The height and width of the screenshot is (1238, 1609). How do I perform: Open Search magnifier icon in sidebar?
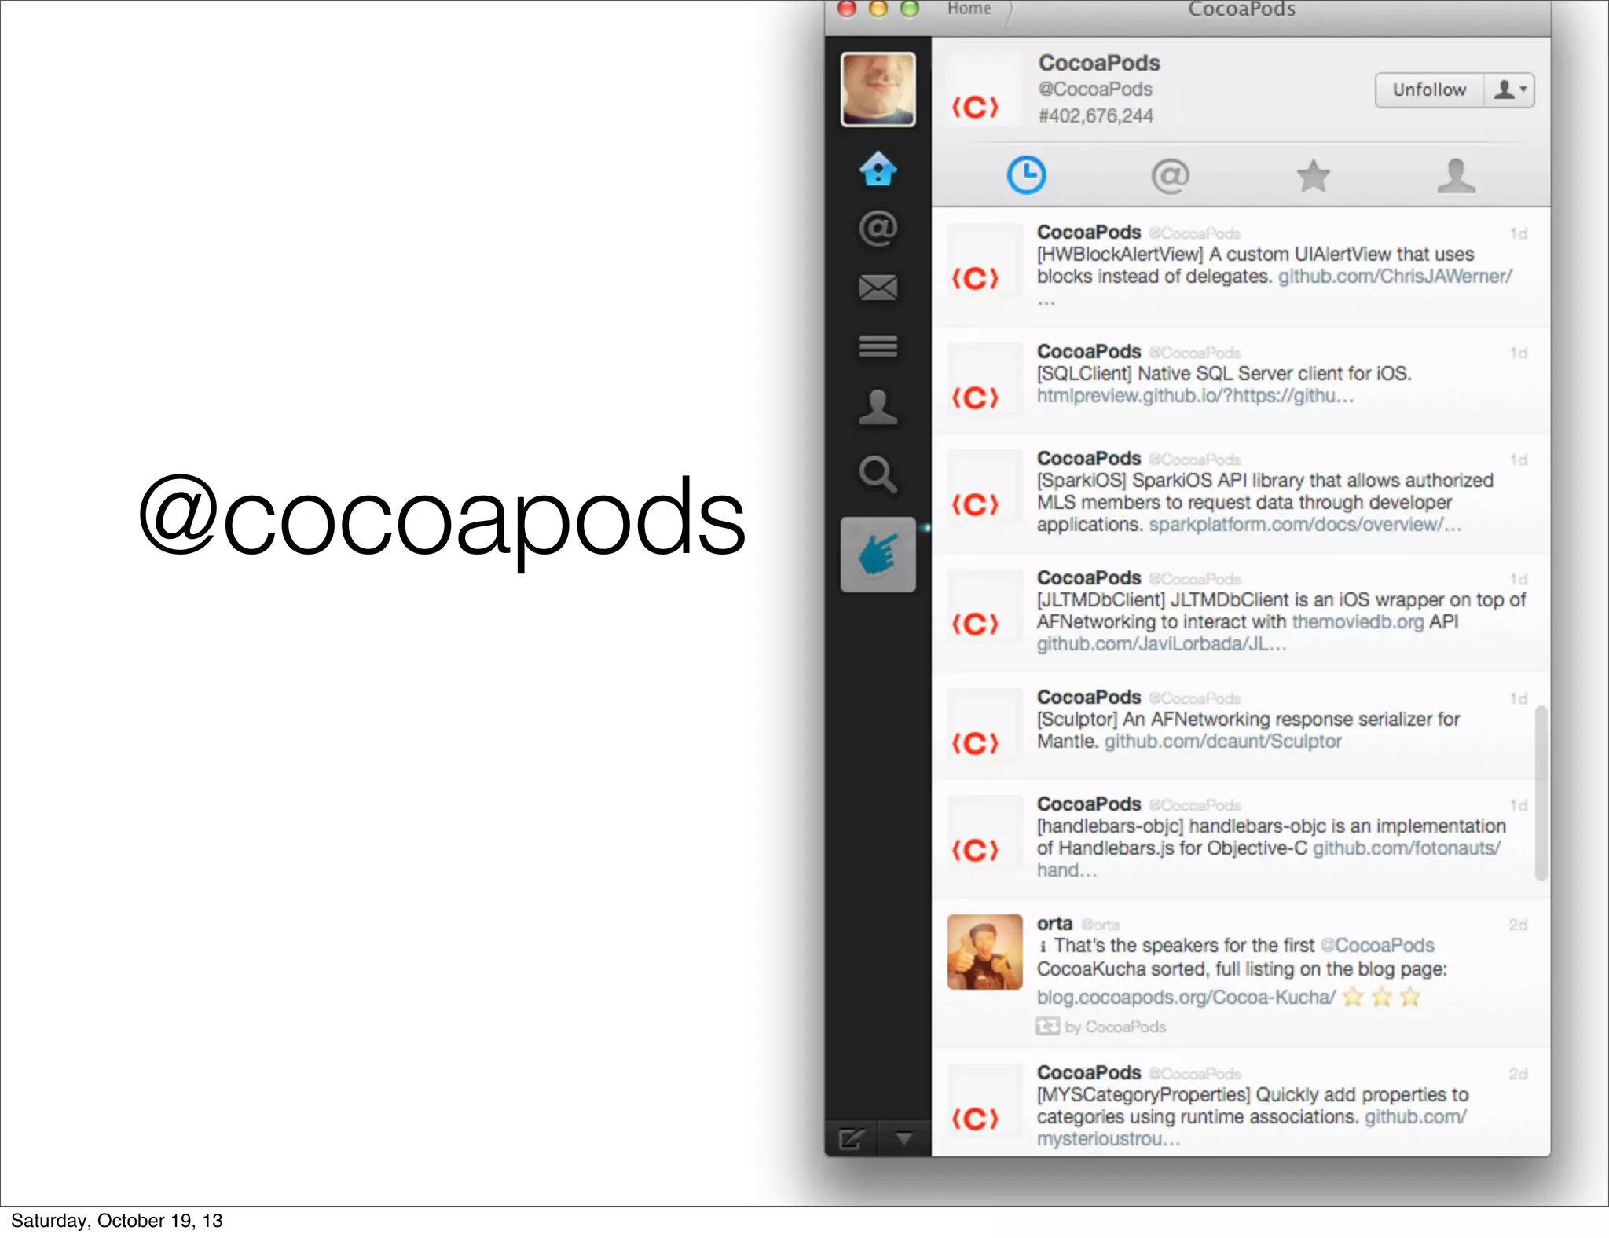pos(878,474)
